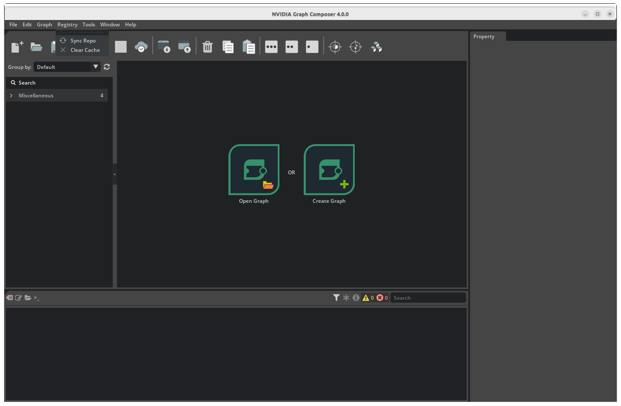
Task: Open the Graph menu
Action: tap(44, 24)
